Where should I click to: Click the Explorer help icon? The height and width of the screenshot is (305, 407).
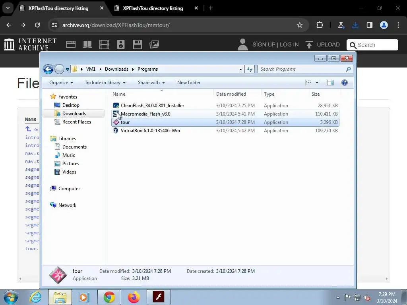[x=345, y=83]
